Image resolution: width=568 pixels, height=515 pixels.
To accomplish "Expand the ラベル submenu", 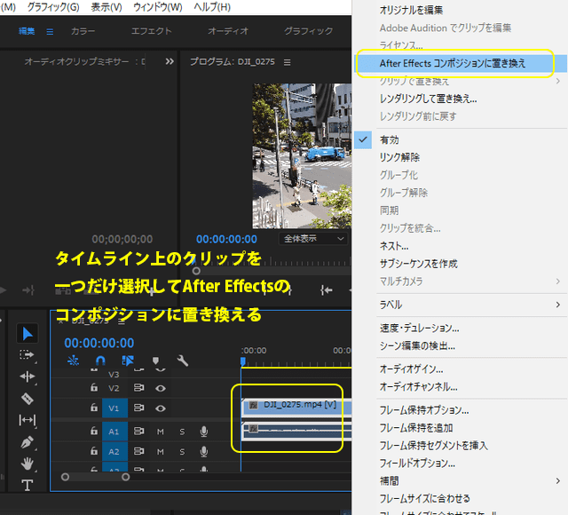I will point(460,305).
